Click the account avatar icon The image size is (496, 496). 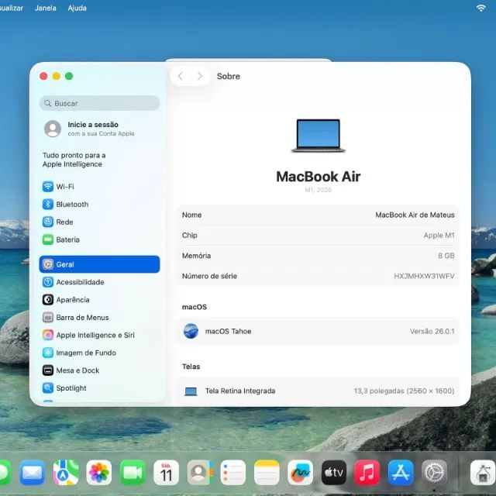coord(53,129)
